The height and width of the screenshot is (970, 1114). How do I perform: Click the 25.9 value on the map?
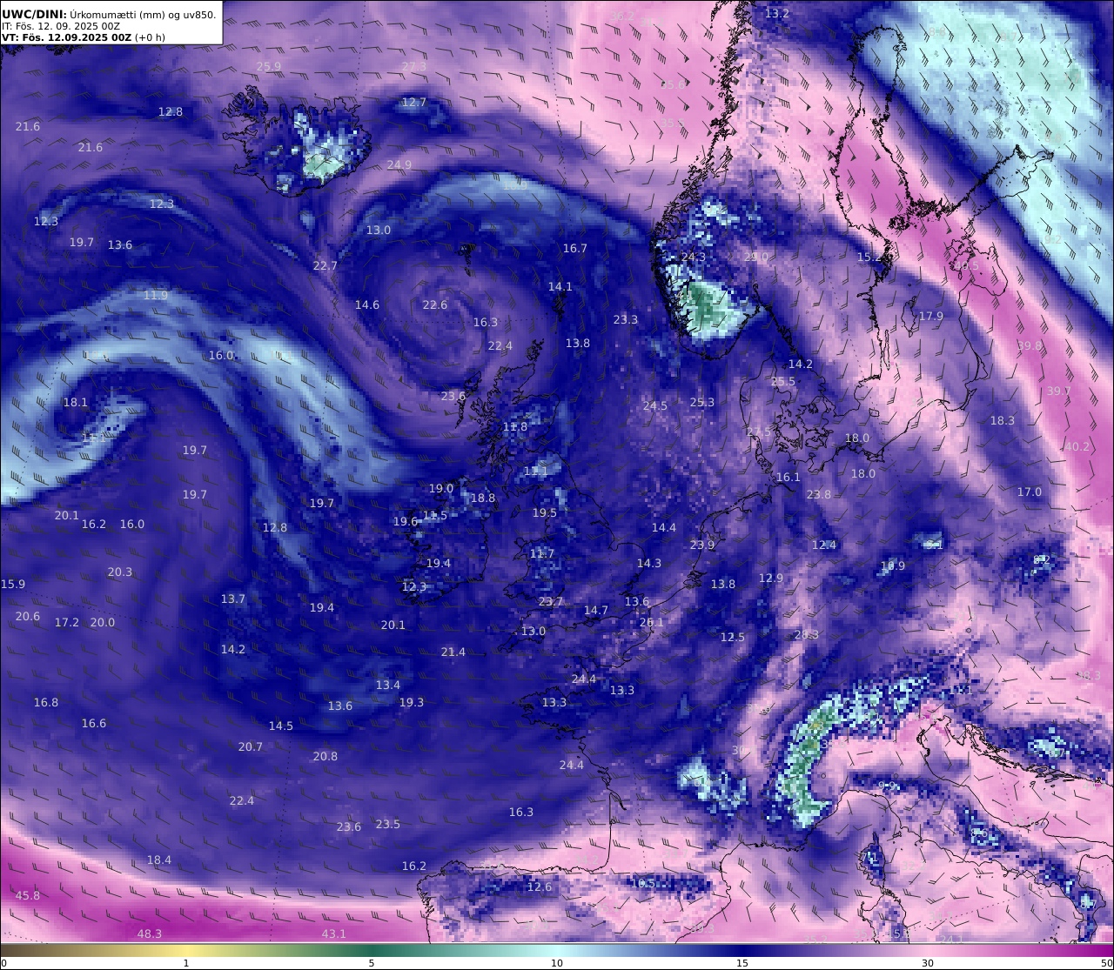click(x=269, y=67)
